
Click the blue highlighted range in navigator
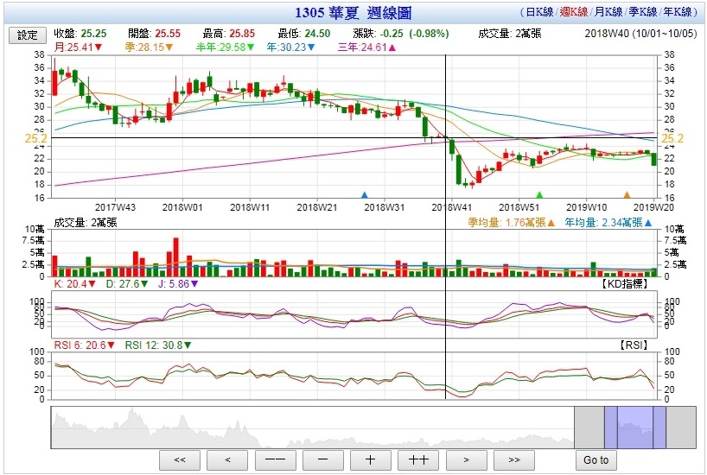tap(635, 427)
